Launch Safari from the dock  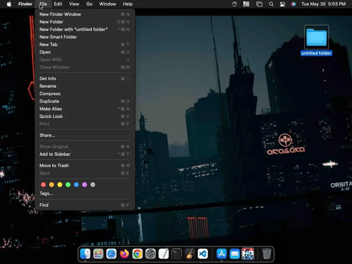click(111, 254)
